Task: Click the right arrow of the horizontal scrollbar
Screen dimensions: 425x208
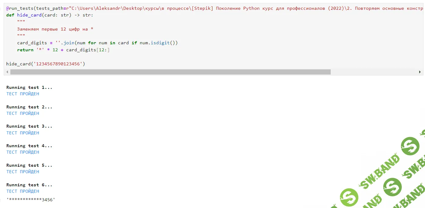Action: [x=420, y=72]
